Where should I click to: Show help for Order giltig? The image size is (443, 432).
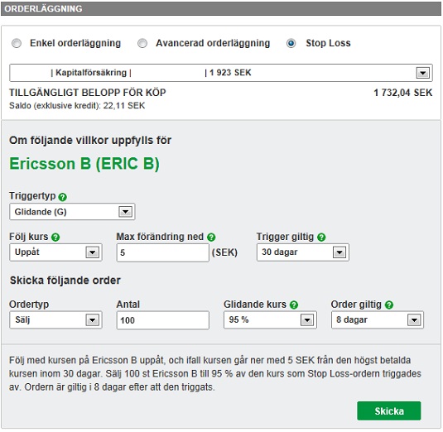point(389,305)
